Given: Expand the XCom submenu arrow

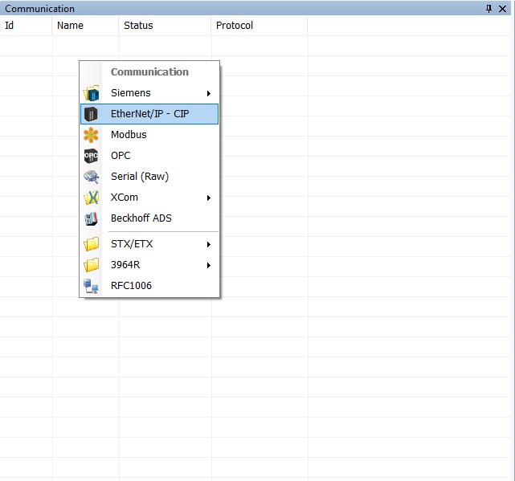Looking at the screenshot, I should coord(209,198).
